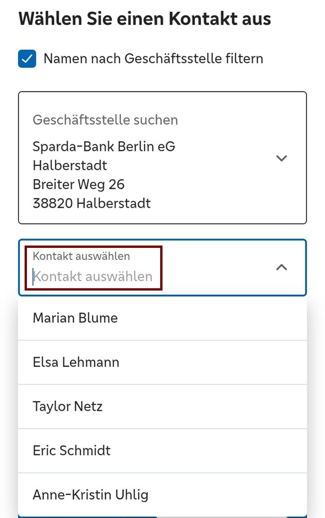Uncheck the Namen nach Geschäftsstelle filtern checkbox
Viewport: 325px width, 518px height.
click(27, 59)
